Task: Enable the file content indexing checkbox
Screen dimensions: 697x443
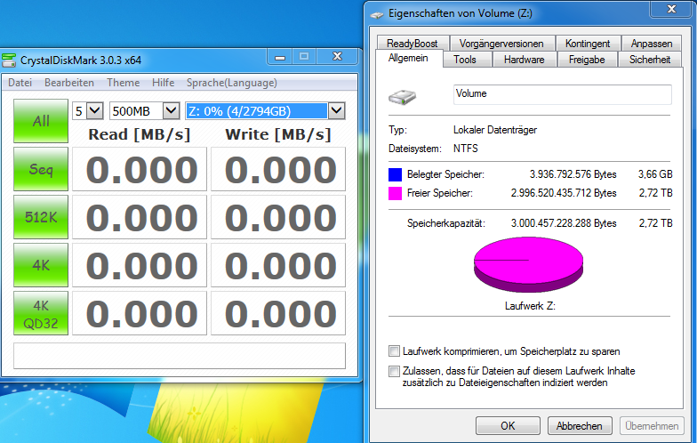Action: coord(395,370)
